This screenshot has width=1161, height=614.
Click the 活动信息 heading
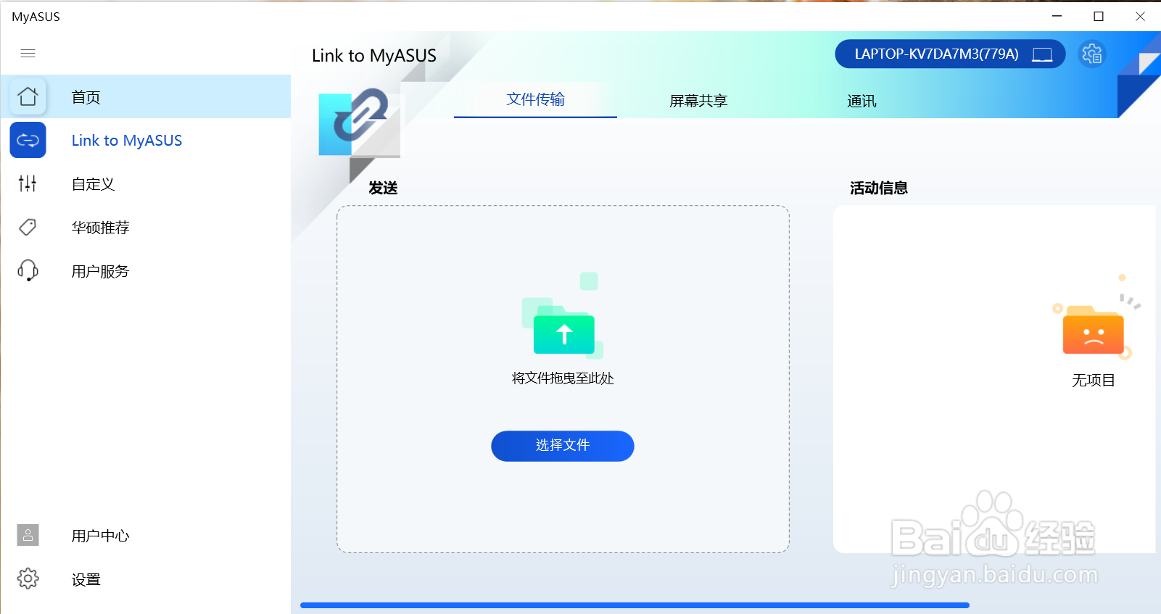click(879, 188)
